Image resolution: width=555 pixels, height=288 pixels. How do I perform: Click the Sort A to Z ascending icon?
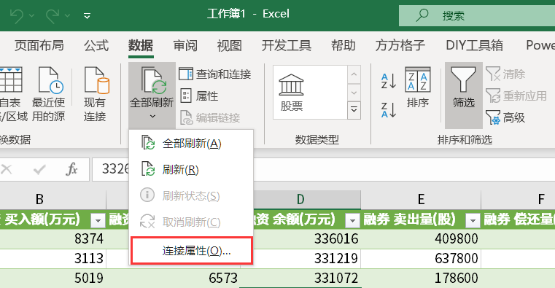tap(389, 81)
